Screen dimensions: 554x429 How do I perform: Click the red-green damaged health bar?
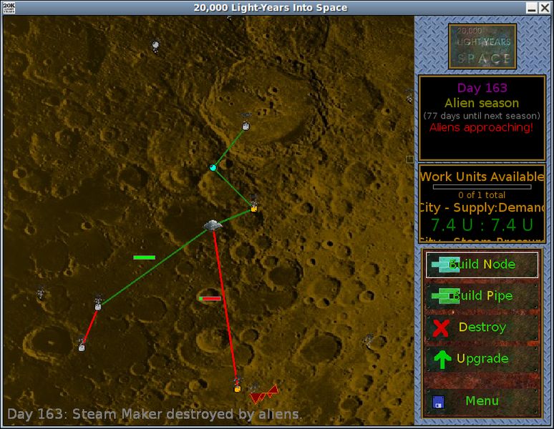pos(210,298)
